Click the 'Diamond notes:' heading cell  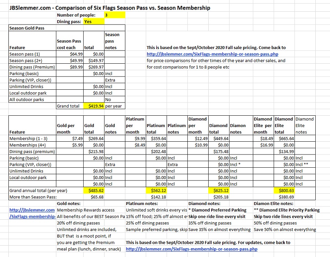(204, 204)
